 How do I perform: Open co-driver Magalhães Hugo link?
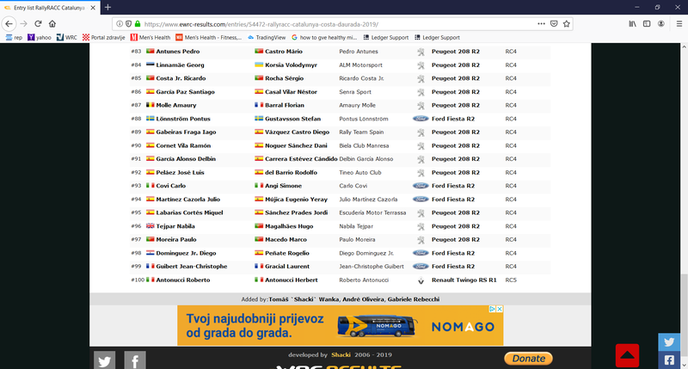click(289, 226)
